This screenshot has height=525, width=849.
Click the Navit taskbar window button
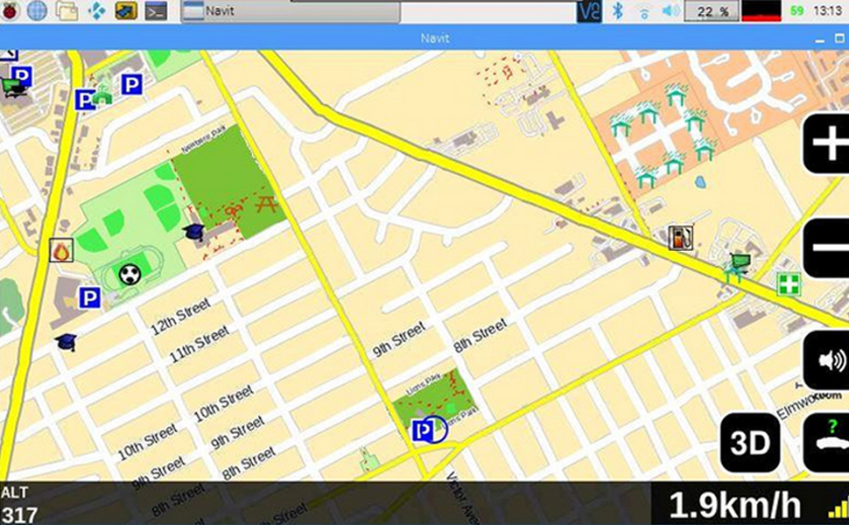pyautogui.click(x=291, y=11)
